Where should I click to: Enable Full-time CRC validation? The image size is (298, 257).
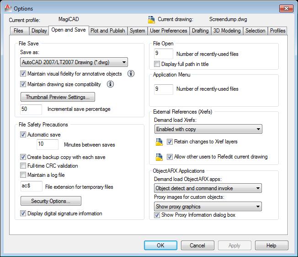pos(23,166)
